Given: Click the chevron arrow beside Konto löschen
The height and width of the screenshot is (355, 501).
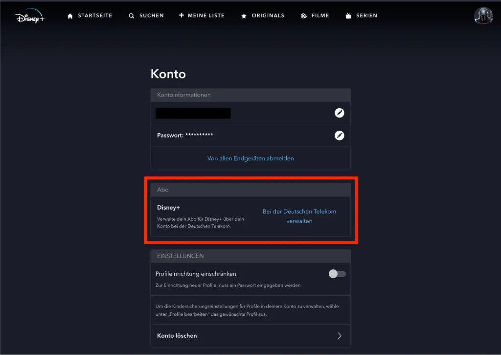Looking at the screenshot, I should [340, 336].
